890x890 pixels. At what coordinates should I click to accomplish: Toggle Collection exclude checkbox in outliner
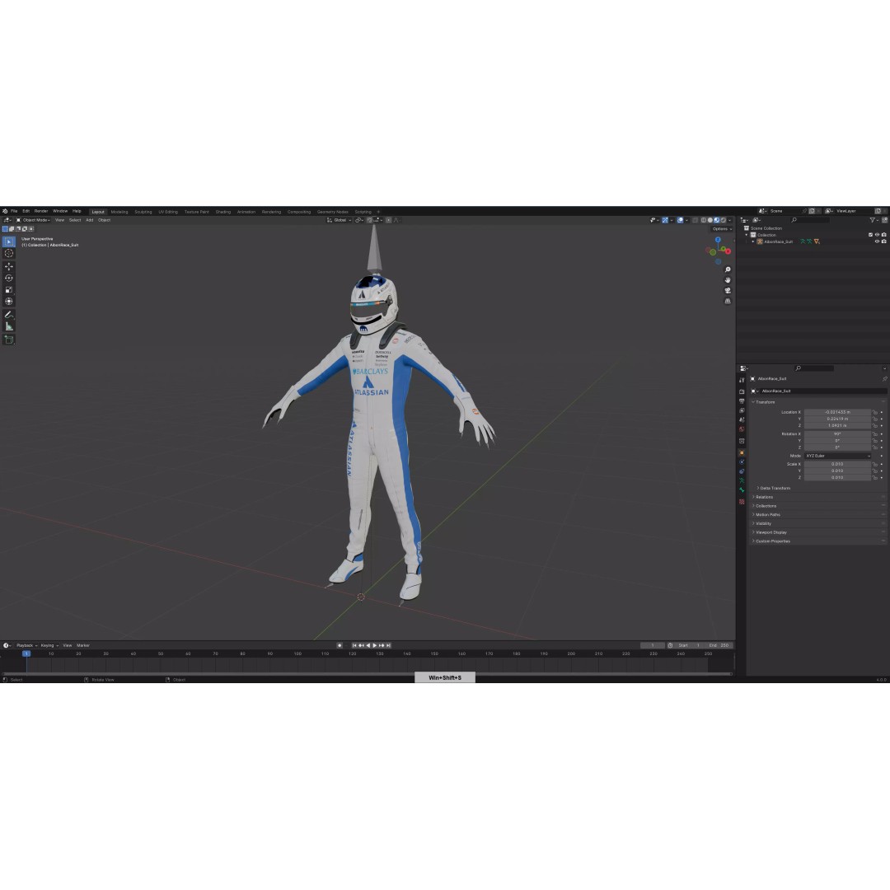click(870, 235)
